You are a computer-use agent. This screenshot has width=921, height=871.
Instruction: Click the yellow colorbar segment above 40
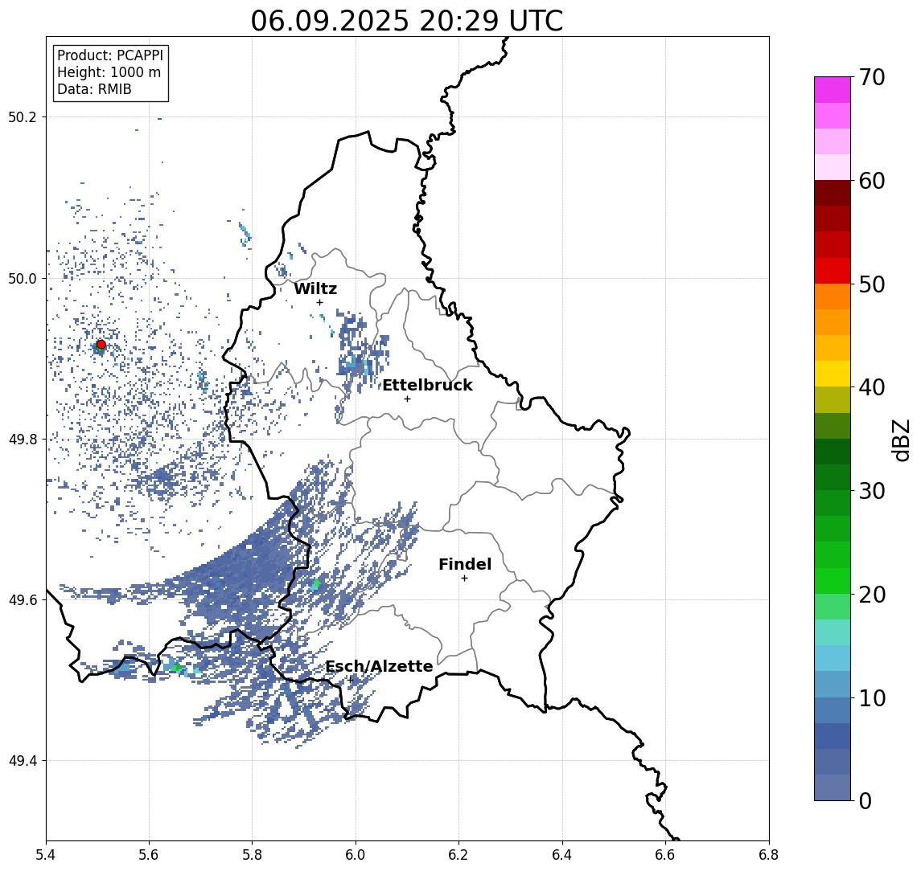click(x=833, y=374)
